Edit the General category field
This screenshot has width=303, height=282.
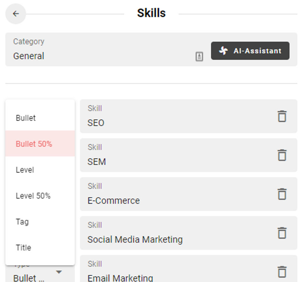[101, 56]
